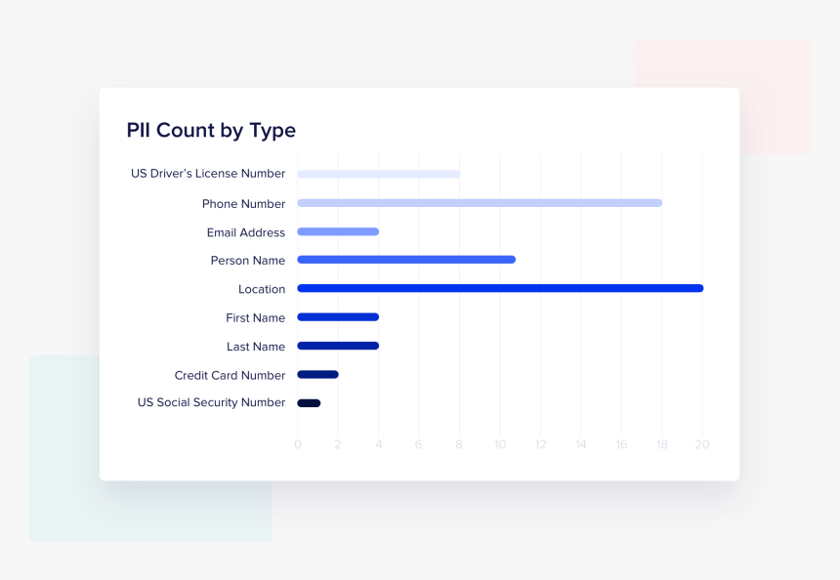Select the Credit Card Number bar

317,374
